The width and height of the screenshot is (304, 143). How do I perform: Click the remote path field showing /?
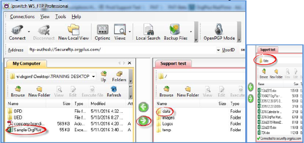tap(202, 77)
